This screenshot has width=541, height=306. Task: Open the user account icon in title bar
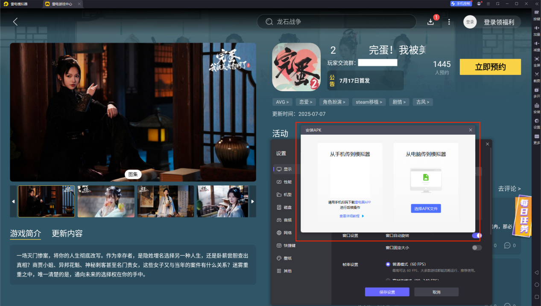(x=480, y=3)
